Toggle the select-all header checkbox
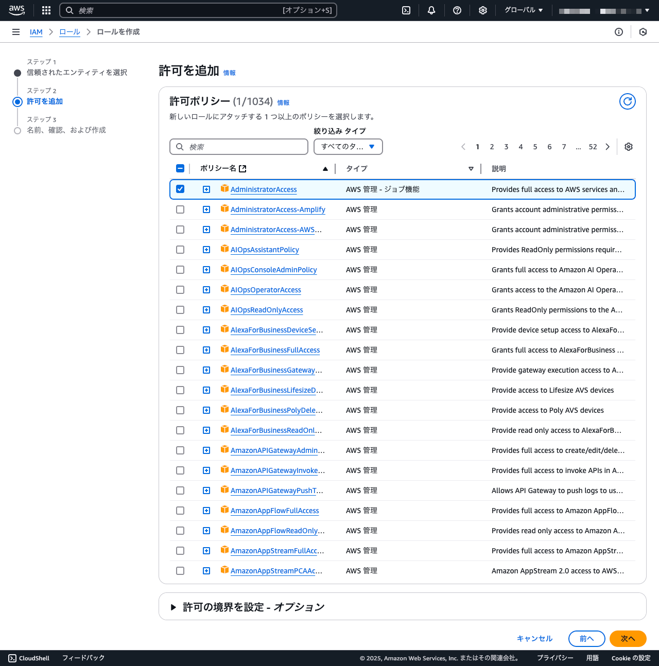 pos(180,168)
